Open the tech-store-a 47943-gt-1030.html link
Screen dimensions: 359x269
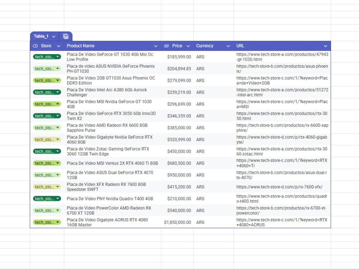[282, 57]
